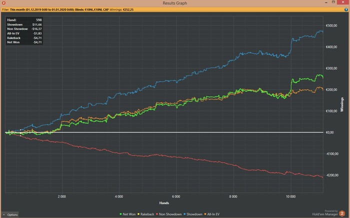Close the Results Graph window
The width and height of the screenshot is (350, 218).
(343, 2)
